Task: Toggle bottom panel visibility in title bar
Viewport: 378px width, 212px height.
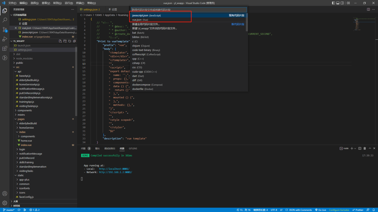Action: 338,3
